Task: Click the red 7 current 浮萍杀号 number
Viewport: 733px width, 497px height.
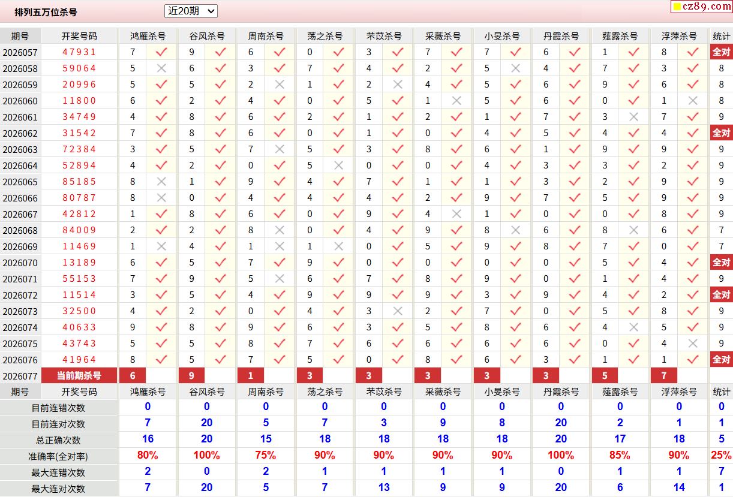Action: click(x=664, y=376)
